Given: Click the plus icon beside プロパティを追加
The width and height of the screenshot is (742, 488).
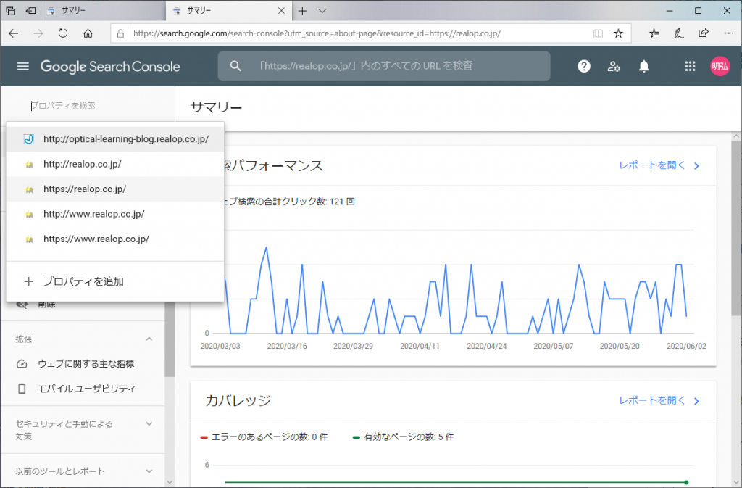Looking at the screenshot, I should click(x=29, y=281).
